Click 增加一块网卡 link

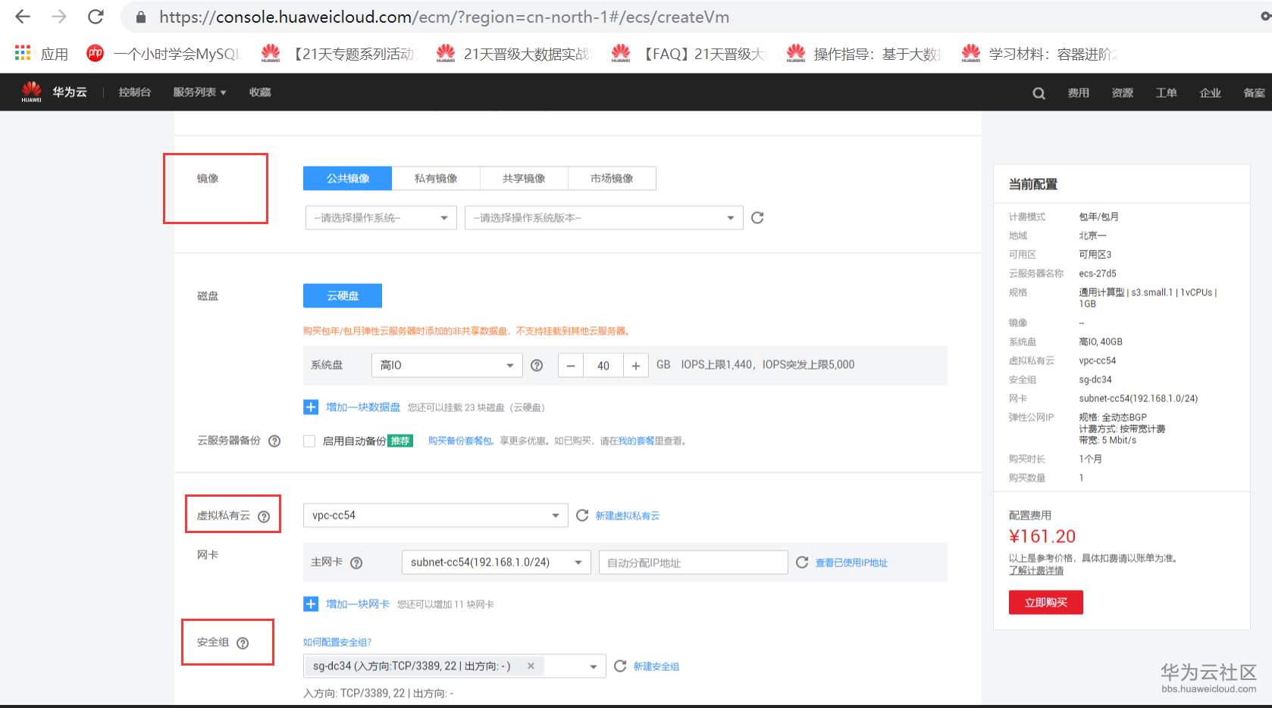(x=358, y=604)
